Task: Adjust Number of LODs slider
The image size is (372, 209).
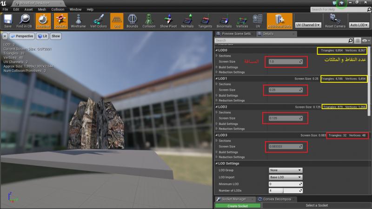Action: (x=286, y=191)
